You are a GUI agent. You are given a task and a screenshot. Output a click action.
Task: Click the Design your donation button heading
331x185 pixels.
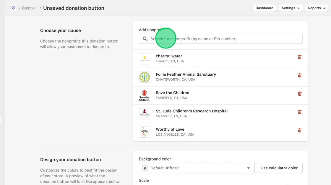tap(71, 160)
